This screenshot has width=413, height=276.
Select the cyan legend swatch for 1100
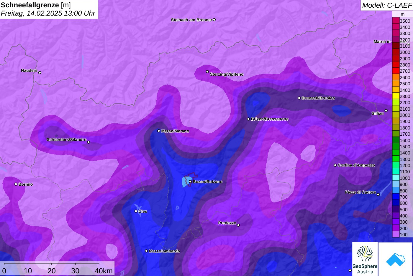point(396,172)
